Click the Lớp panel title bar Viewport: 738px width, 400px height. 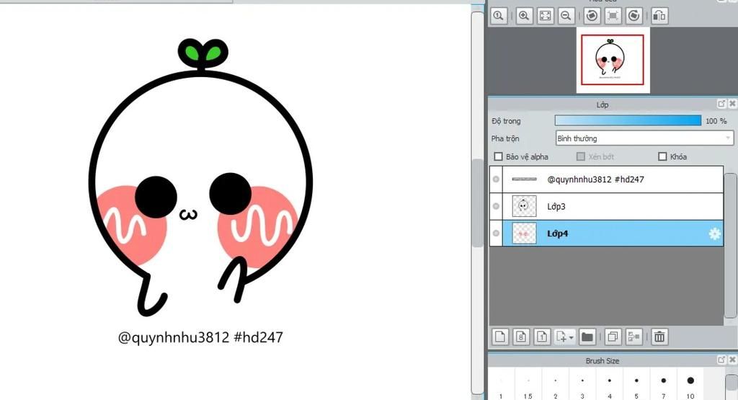tap(602, 104)
